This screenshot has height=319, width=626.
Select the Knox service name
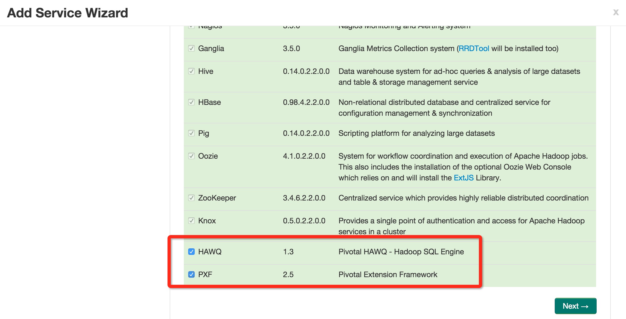207,221
